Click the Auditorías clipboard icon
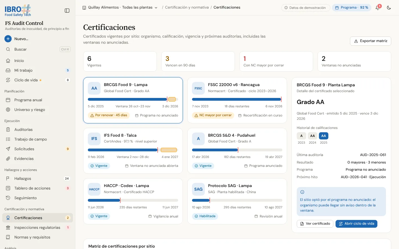The height and width of the screenshot is (249, 399). (x=8, y=129)
